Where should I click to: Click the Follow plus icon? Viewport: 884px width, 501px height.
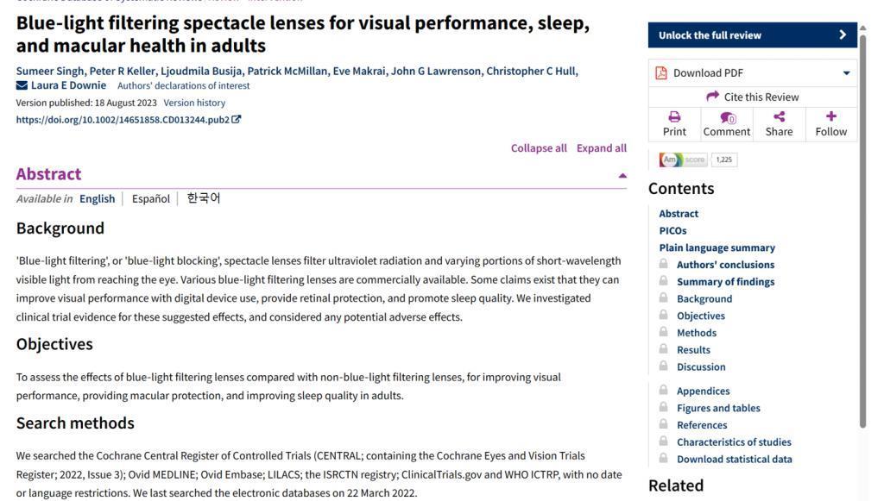click(830, 116)
